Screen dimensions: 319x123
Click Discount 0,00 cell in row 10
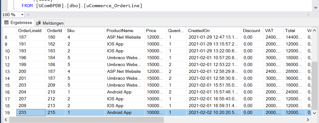coord(252,51)
